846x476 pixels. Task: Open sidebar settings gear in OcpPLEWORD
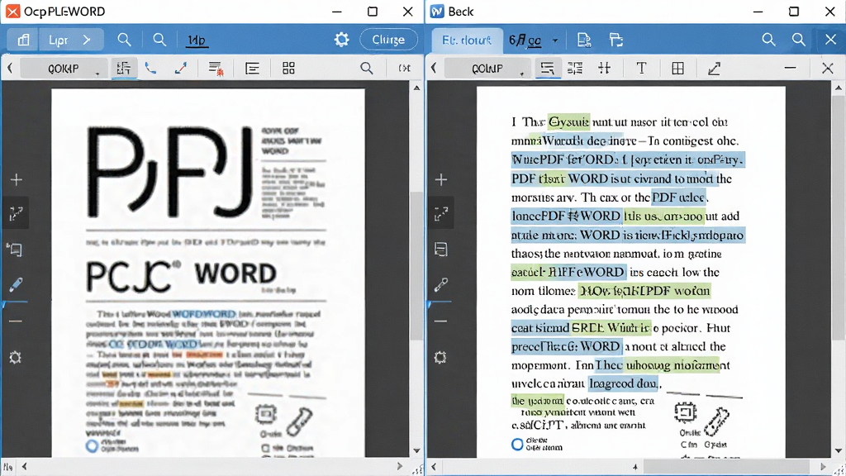[15, 357]
